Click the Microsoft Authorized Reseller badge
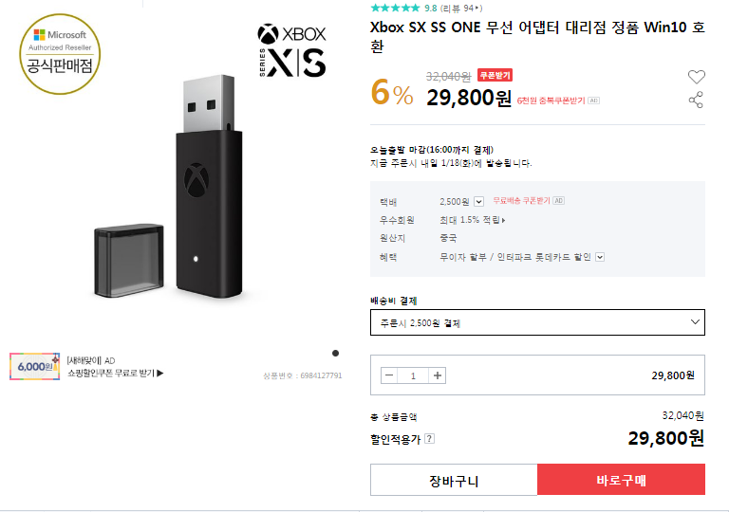Screen dimensions: 729x512 60,54
